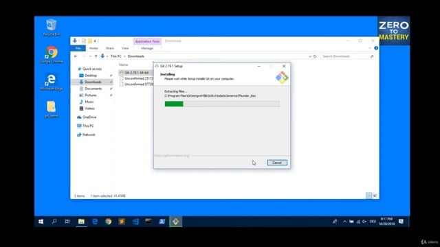Image resolution: width=440 pixels, height=247 pixels.
Task: Open the taskbar clock and calendar
Action: [386, 221]
